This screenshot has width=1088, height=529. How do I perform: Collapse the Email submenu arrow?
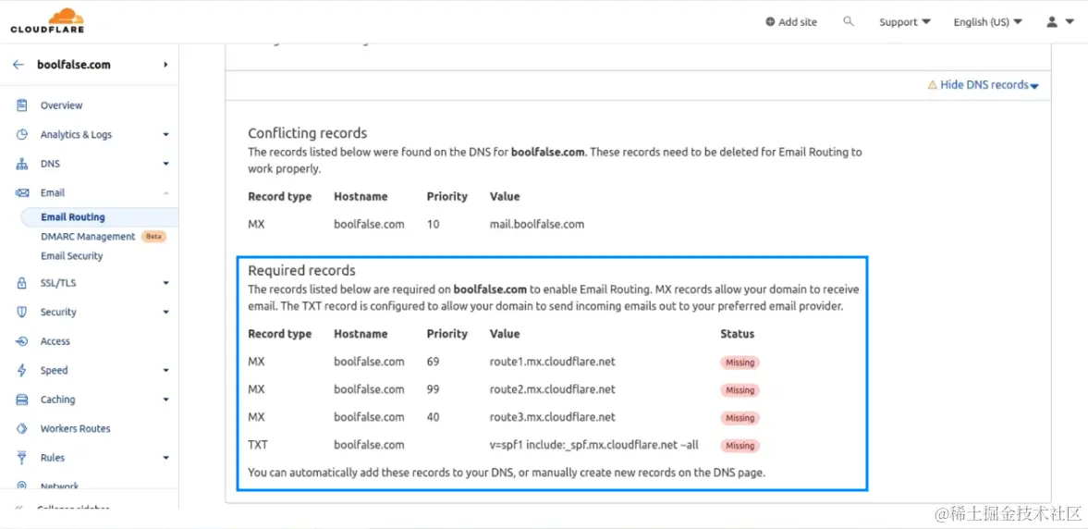[x=165, y=193]
